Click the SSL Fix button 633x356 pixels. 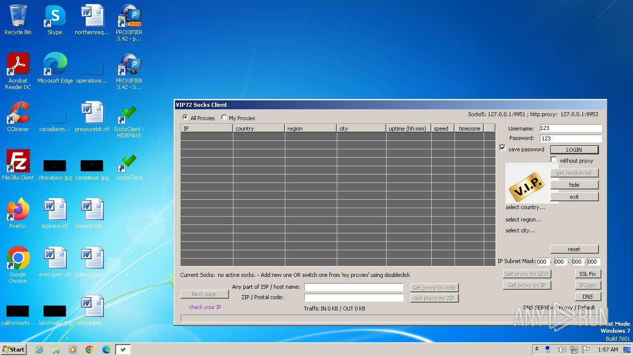(x=588, y=273)
